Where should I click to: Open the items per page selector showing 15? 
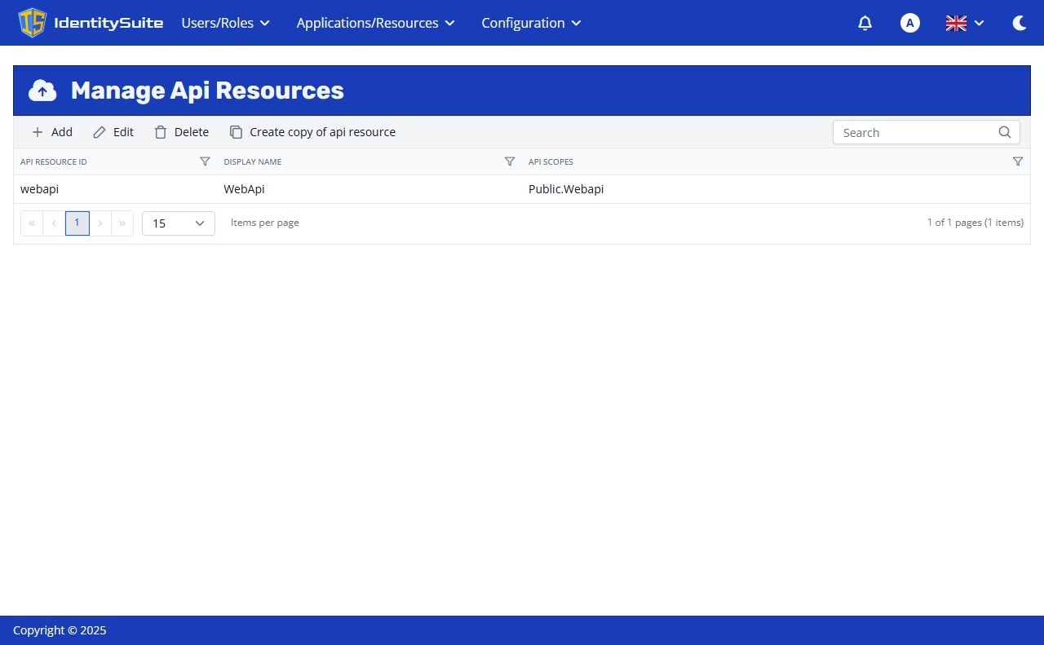point(178,223)
